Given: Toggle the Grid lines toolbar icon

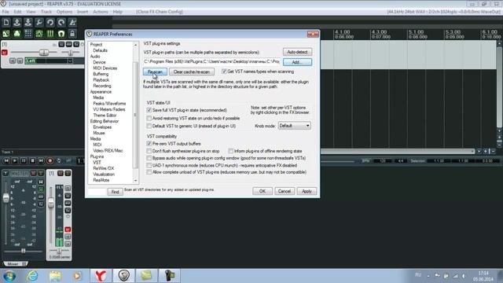Looking at the screenshot, I should 50,33.
